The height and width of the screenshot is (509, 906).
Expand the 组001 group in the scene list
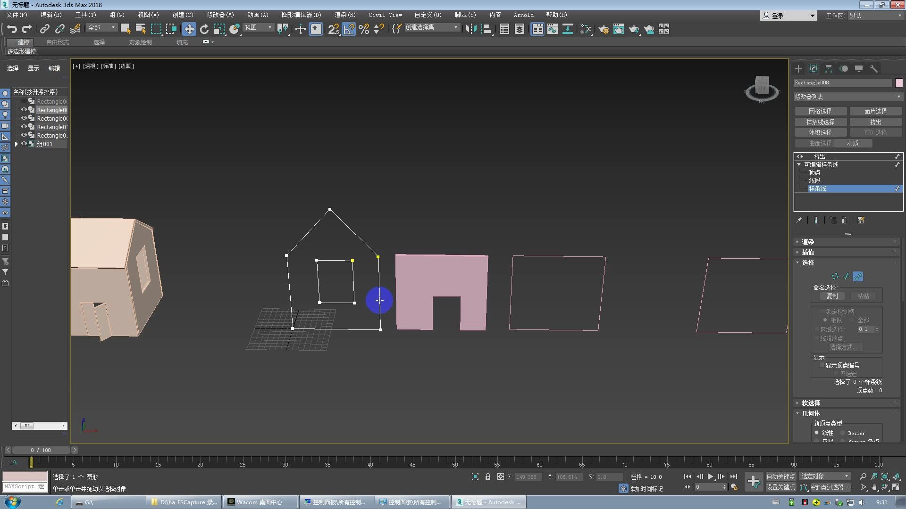17,144
